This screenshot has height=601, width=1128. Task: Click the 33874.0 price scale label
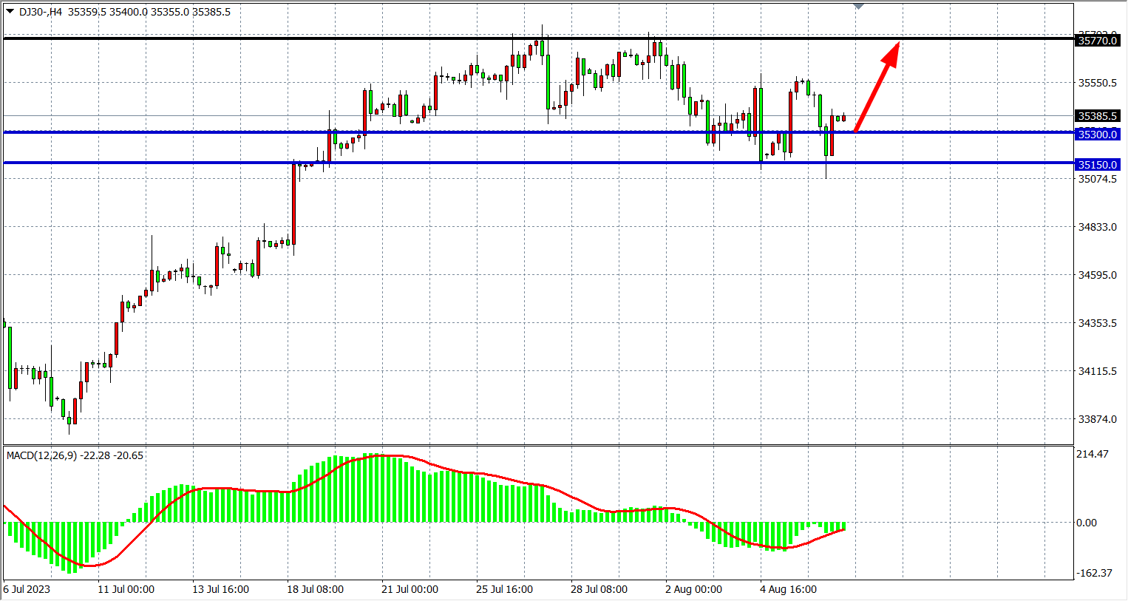(x=1097, y=419)
